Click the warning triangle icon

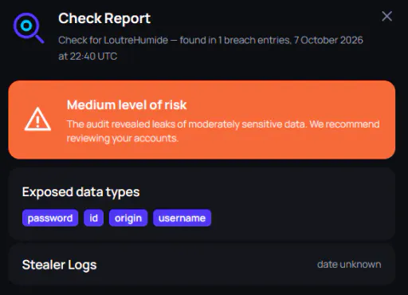click(37, 120)
